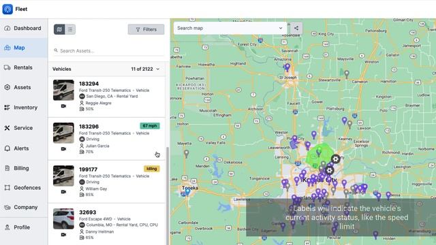This screenshot has width=436, height=245.
Task: Click the Geofences sidebar icon
Action: pyautogui.click(x=7, y=188)
